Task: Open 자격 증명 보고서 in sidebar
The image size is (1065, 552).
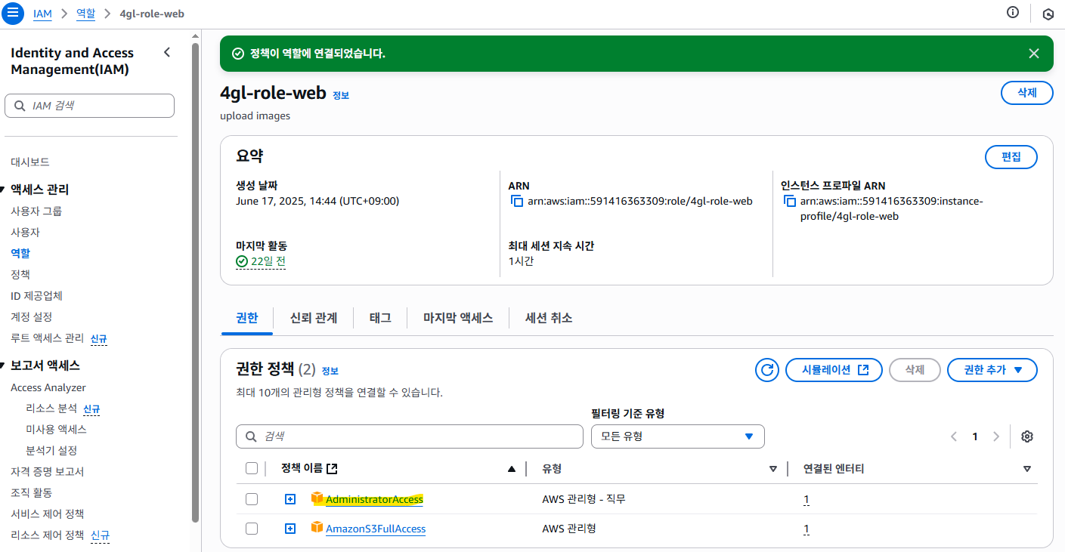Action: pyautogui.click(x=47, y=471)
